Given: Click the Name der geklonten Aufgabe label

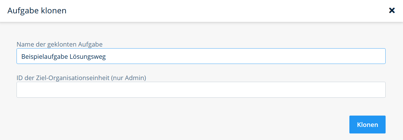Looking at the screenshot, I should click(60, 44).
